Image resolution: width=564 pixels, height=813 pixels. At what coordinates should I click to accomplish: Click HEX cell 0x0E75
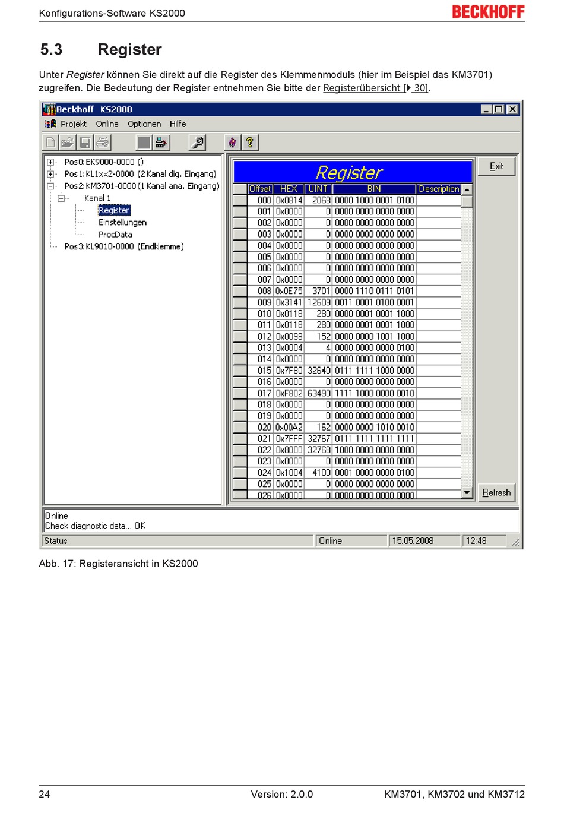(x=289, y=291)
